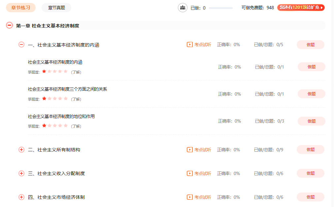Click first mastery star under 社会主义基本经济制度的内涵
Viewport: 334px width, 207px height.
(44, 71)
